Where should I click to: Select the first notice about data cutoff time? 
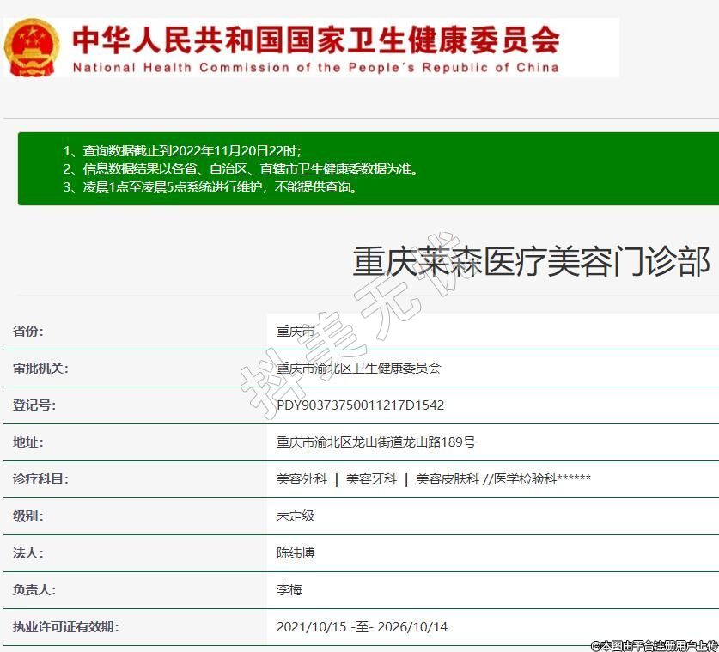point(182,150)
